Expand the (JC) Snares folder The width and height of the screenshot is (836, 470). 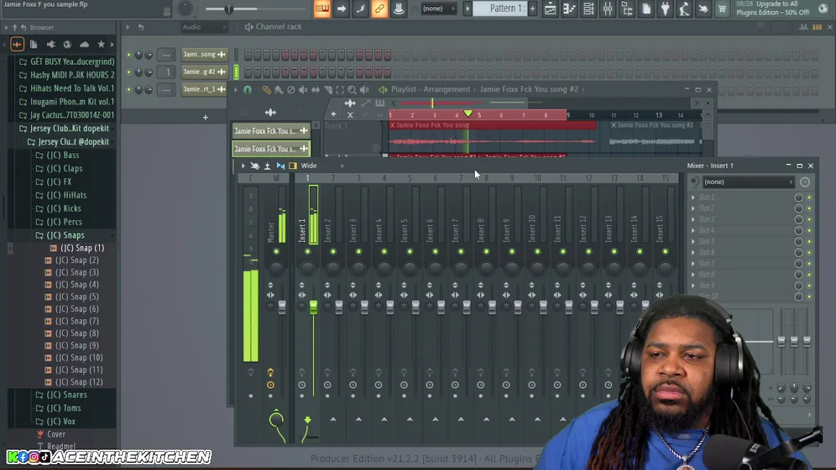66,395
